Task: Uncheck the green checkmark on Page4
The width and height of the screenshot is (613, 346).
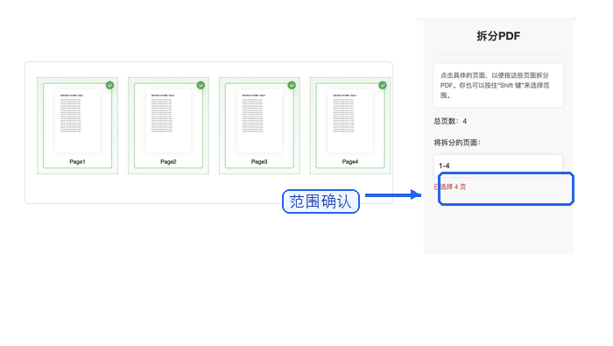Action: click(x=383, y=85)
